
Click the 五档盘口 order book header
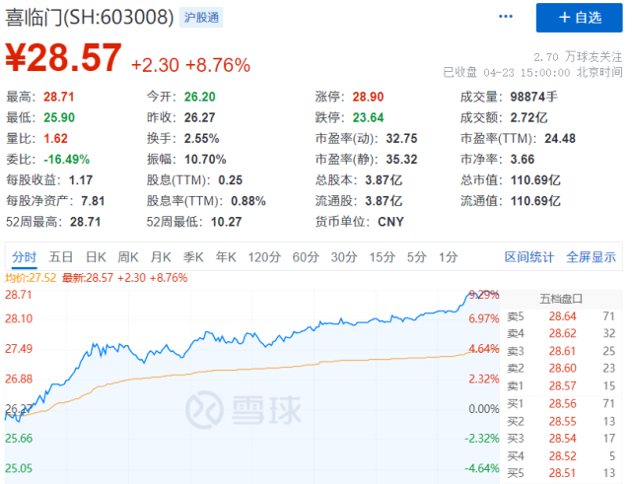pyautogui.click(x=561, y=299)
